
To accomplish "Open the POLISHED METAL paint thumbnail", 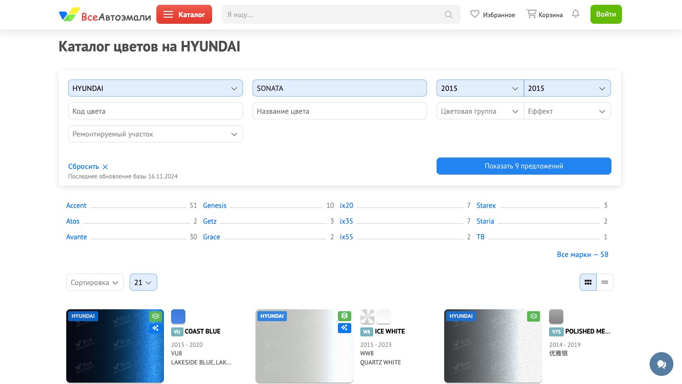I will [493, 346].
